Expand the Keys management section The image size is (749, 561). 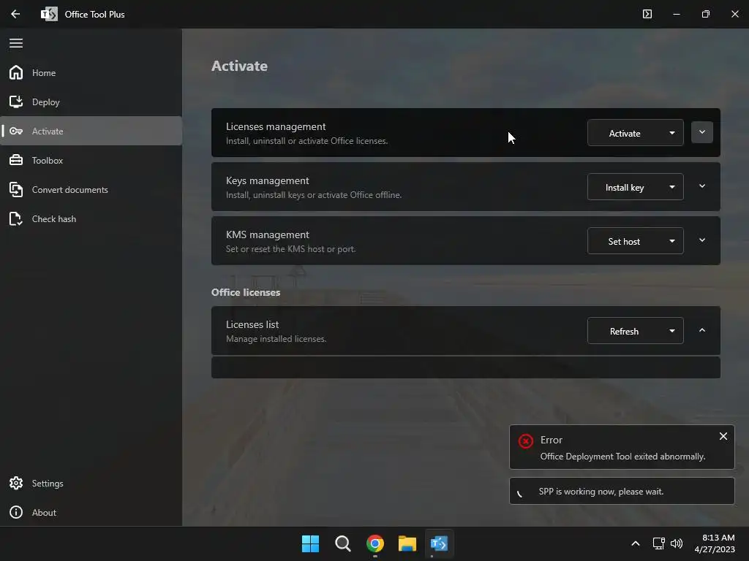701,186
